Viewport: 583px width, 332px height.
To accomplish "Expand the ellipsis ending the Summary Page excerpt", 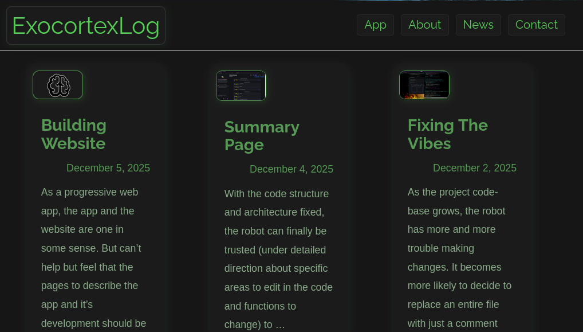I will (280, 325).
